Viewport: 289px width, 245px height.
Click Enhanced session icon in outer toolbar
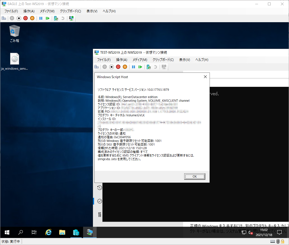click(x=71, y=18)
